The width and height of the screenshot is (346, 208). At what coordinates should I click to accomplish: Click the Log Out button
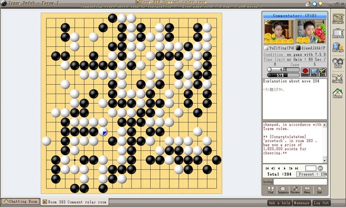tap(321, 203)
